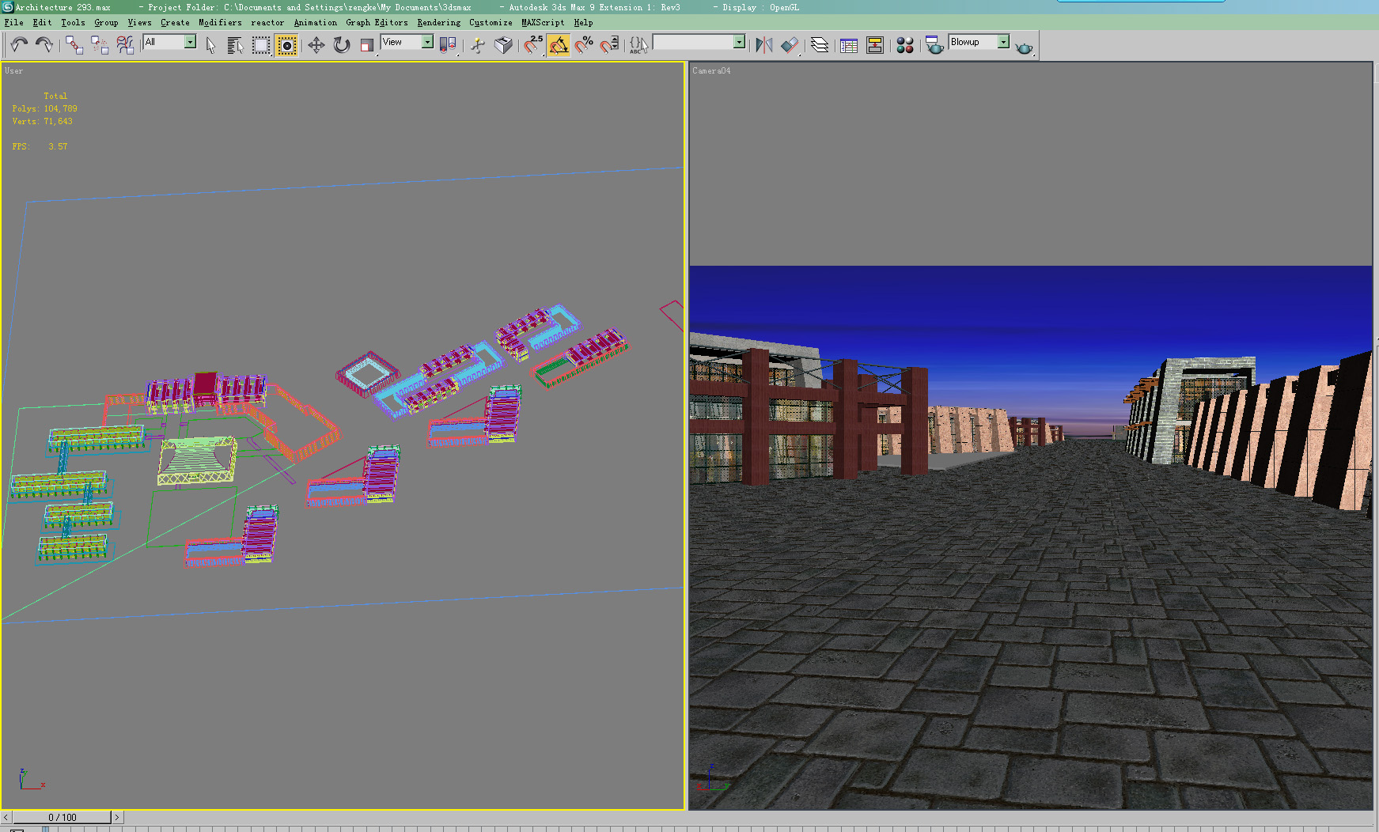Pick the Select Object arrow tool

[210, 45]
